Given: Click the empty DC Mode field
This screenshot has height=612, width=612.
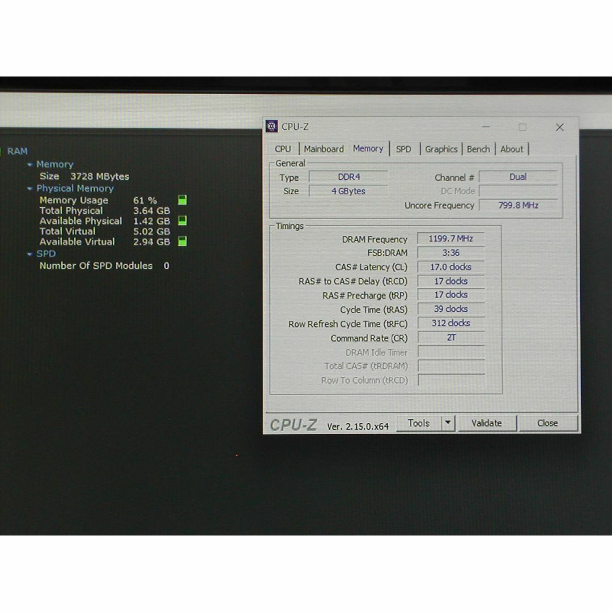Looking at the screenshot, I should (518, 192).
